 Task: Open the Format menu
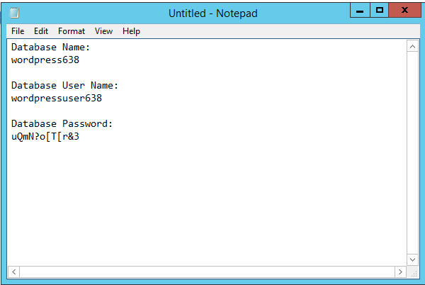click(72, 31)
